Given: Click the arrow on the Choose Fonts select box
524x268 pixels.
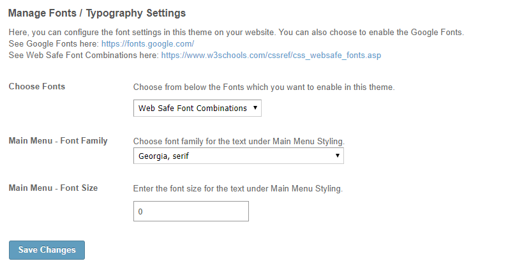Looking at the screenshot, I should (x=255, y=108).
